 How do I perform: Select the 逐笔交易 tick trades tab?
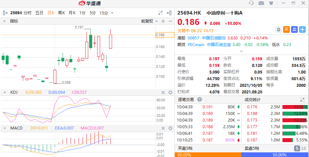click(186, 99)
